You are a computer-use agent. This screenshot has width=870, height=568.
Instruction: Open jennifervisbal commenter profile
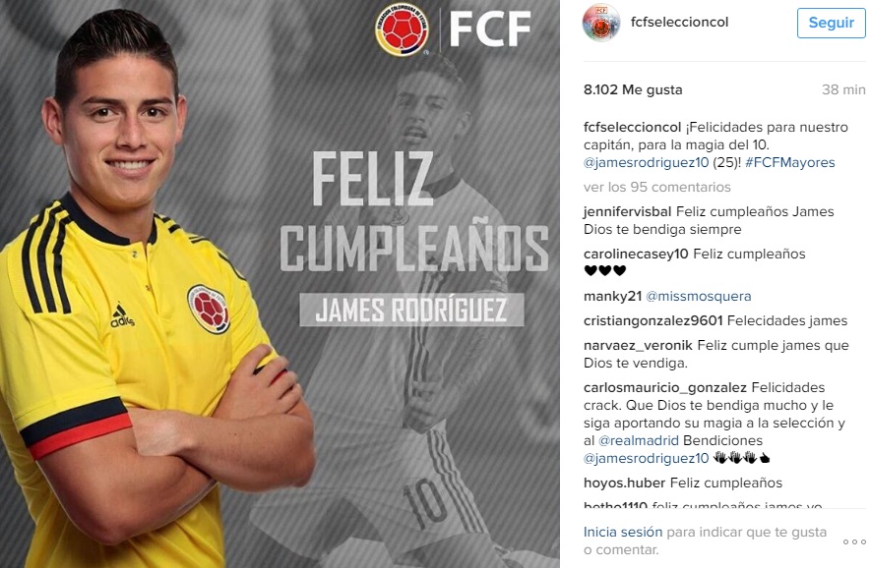(628, 211)
